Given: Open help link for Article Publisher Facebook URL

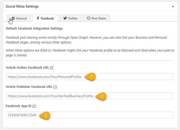Looking at the screenshot, I should tap(55, 87).
